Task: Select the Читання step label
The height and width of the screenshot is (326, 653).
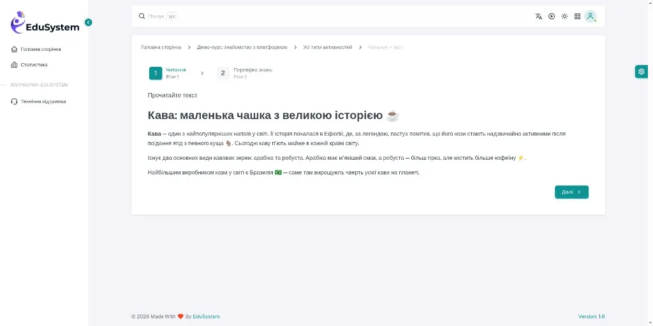Action: click(176, 70)
